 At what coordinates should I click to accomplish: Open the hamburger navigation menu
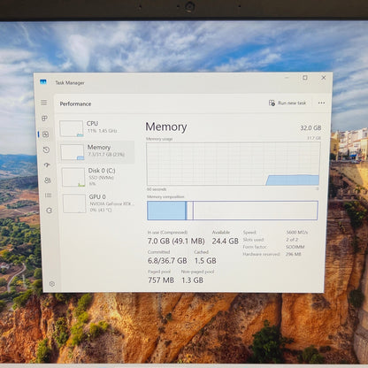[44, 103]
